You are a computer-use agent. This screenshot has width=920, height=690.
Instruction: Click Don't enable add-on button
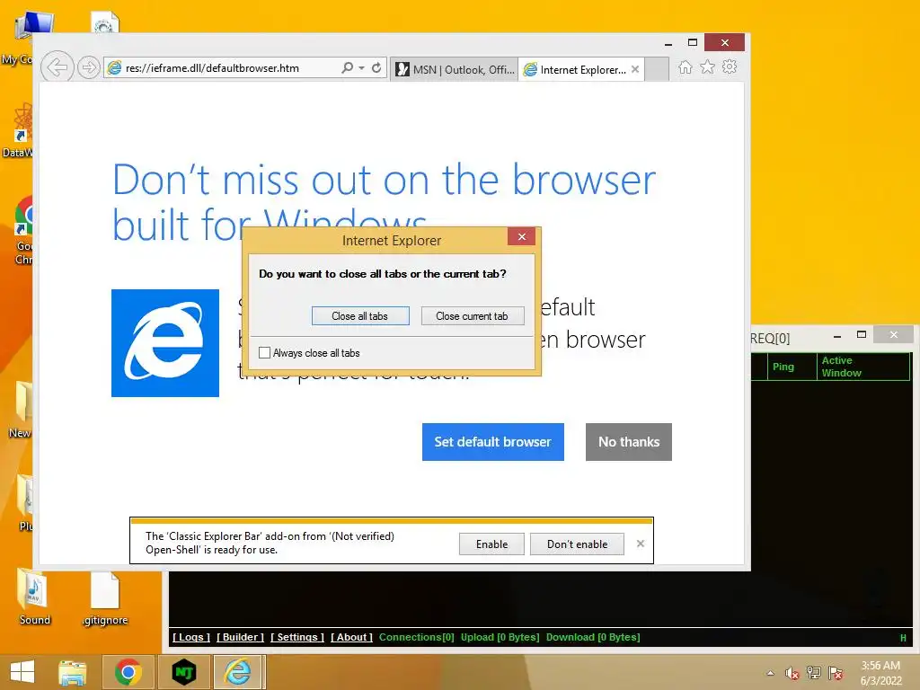point(578,544)
